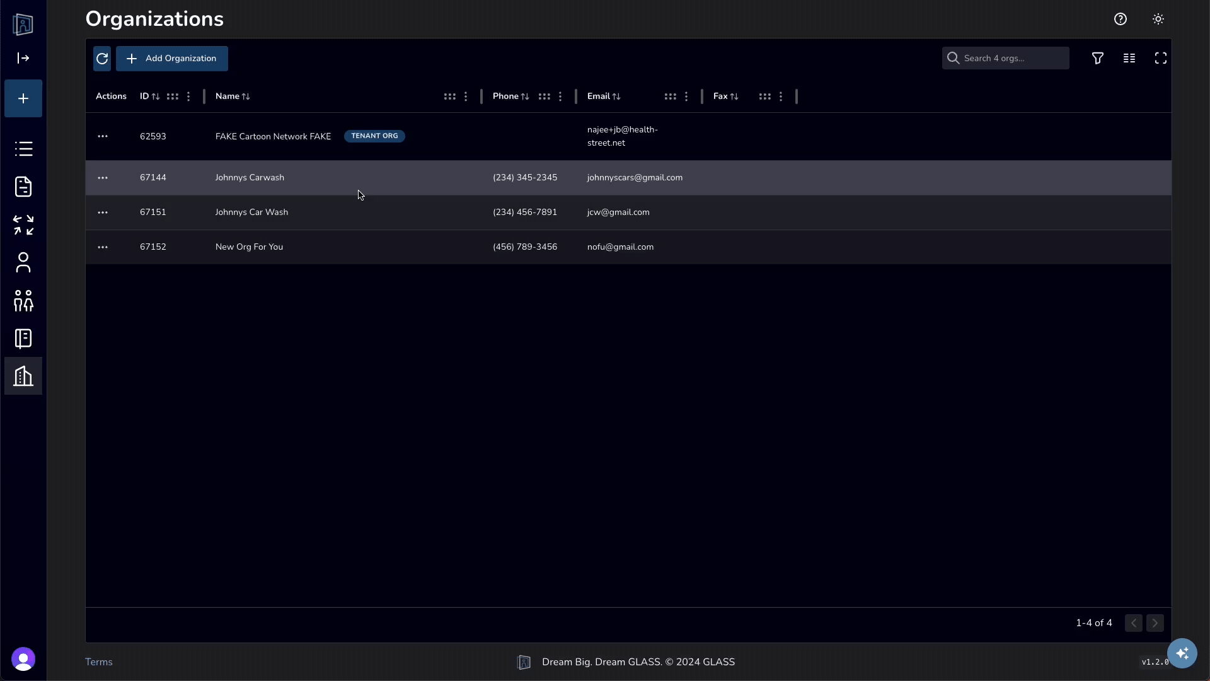This screenshot has width=1210, height=681.
Task: Open the Terms link
Action: tap(99, 662)
